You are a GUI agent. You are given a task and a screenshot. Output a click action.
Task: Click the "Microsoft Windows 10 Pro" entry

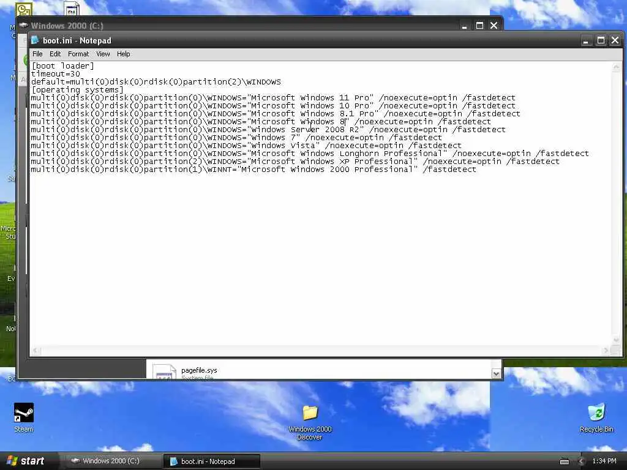273,106
